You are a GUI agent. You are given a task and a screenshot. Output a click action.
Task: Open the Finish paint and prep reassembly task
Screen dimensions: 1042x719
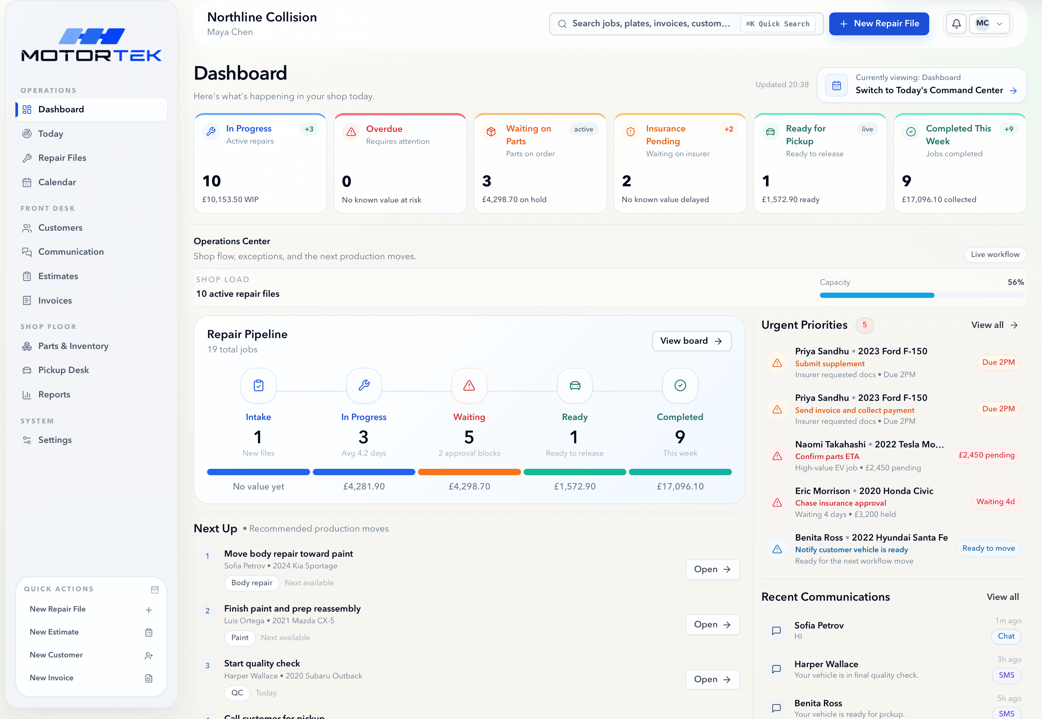(713, 624)
